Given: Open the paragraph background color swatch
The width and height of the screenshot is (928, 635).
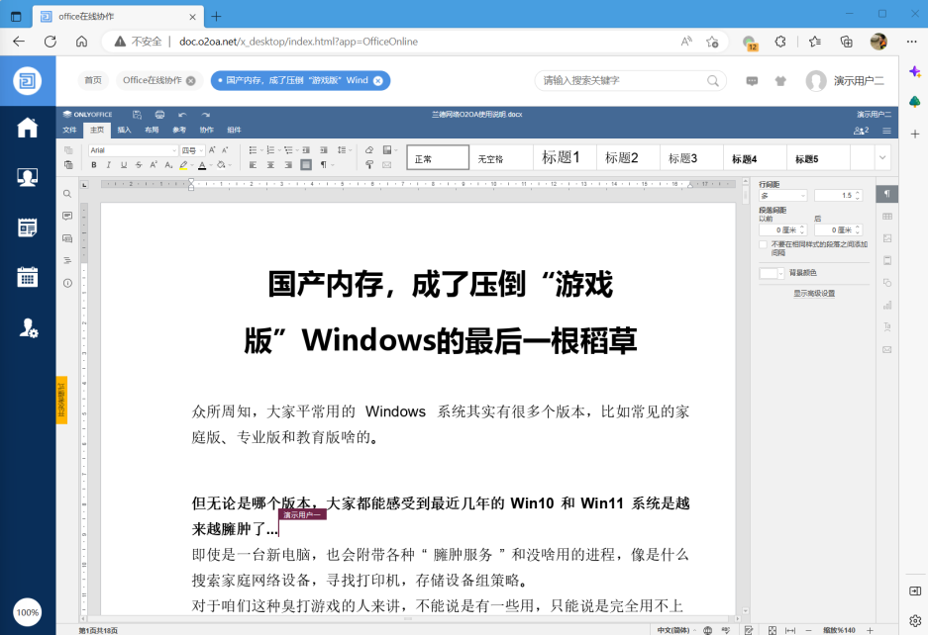Looking at the screenshot, I should [x=772, y=273].
